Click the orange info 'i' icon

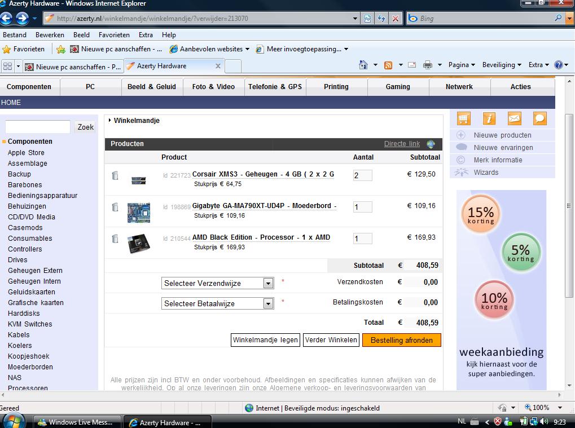(489, 119)
